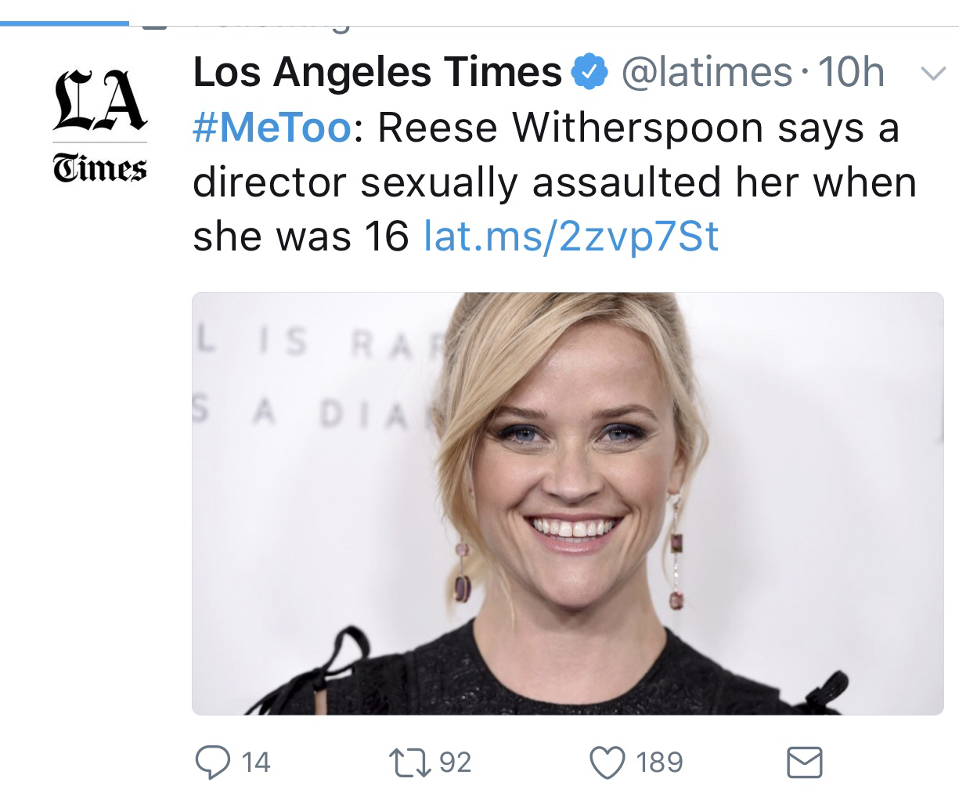This screenshot has width=959, height=793.
Task: Click the @latimes handle
Action: [706, 73]
